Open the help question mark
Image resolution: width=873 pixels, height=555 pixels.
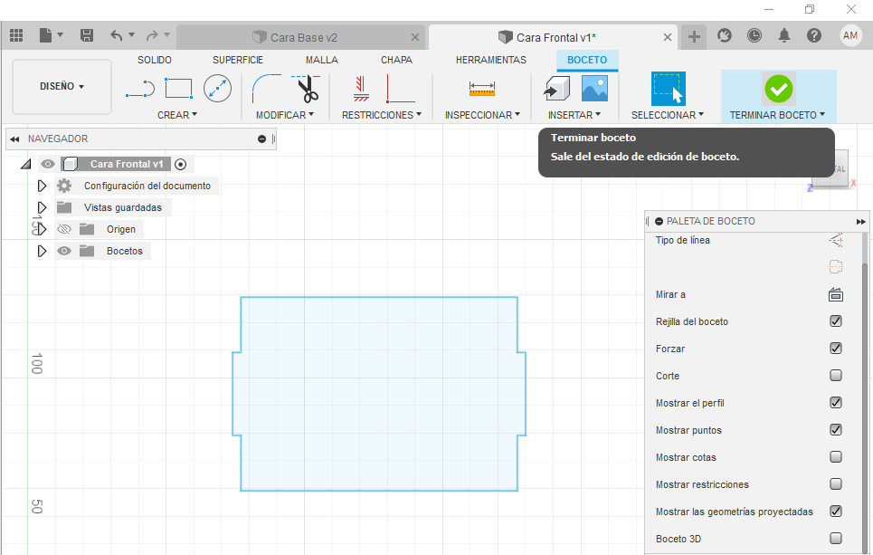point(814,35)
